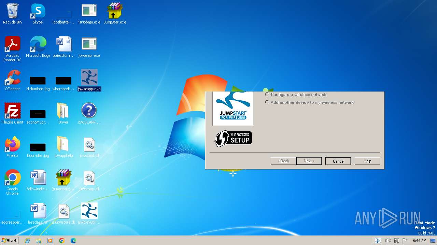Click the Show Desktop button

433,241
